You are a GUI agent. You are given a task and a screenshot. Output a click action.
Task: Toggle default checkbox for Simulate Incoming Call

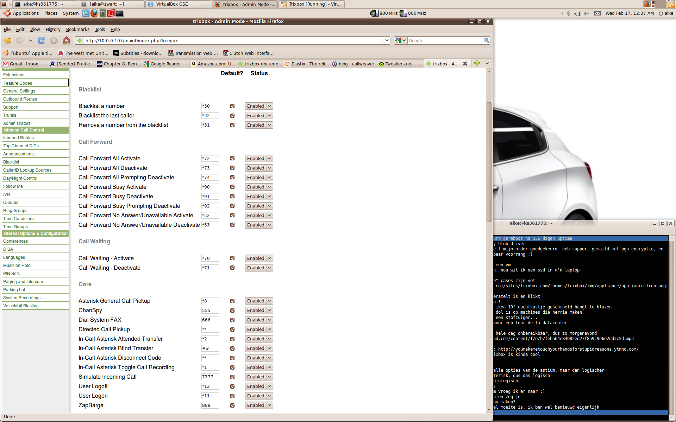[232, 377]
